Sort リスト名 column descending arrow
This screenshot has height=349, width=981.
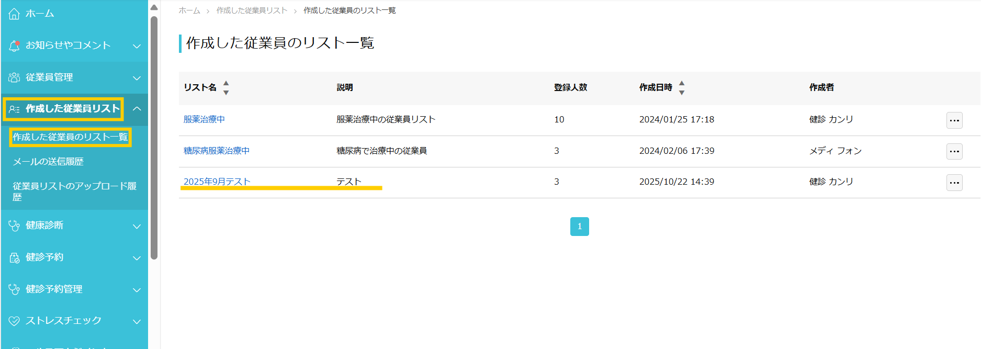pos(226,93)
